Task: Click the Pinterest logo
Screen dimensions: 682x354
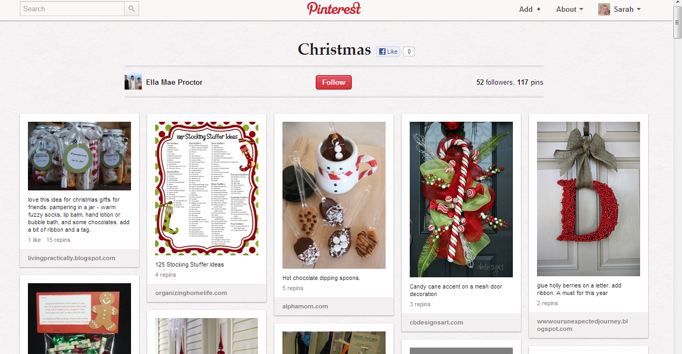Action: click(334, 8)
